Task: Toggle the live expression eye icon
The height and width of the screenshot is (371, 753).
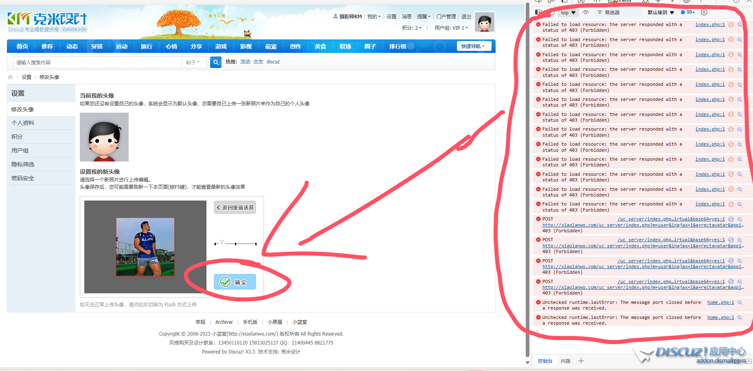Action: pos(586,12)
